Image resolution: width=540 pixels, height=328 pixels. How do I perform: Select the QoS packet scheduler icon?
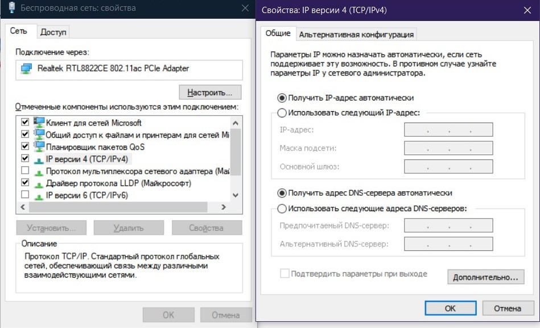coord(39,146)
